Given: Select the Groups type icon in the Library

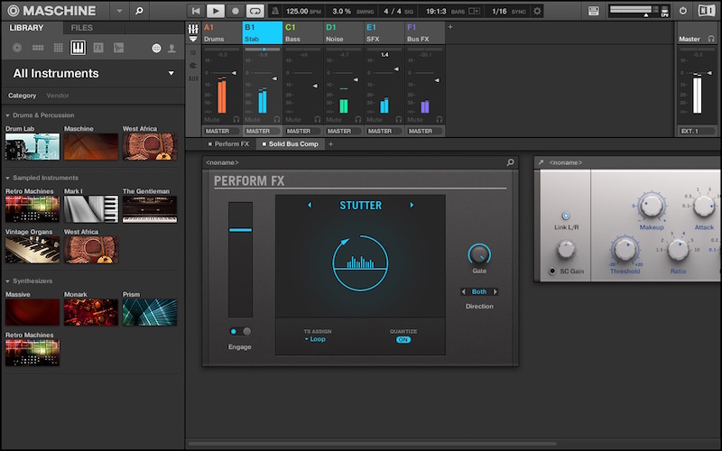Looking at the screenshot, I should [38, 48].
